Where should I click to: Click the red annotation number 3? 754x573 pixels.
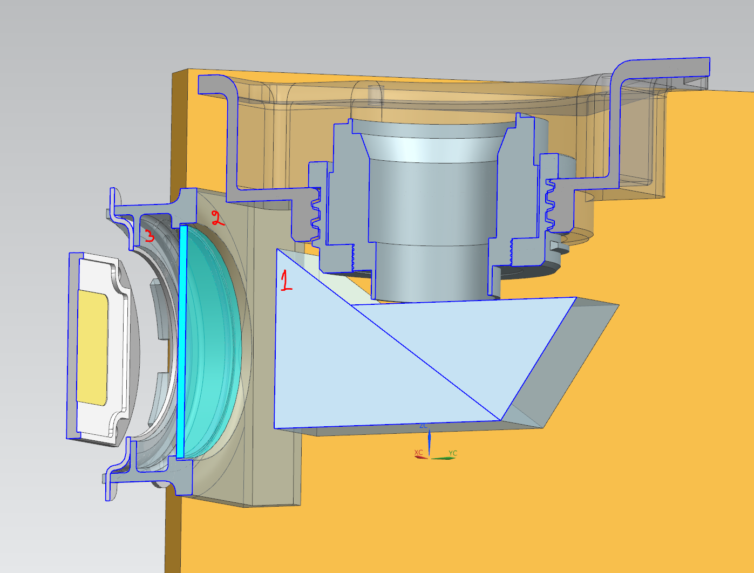[x=149, y=235]
